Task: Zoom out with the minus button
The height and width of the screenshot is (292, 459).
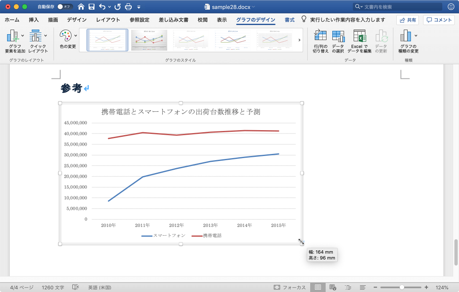Action: pyautogui.click(x=375, y=287)
